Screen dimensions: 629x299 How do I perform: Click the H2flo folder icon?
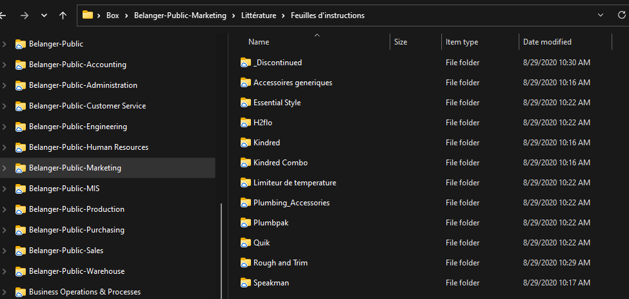point(246,123)
